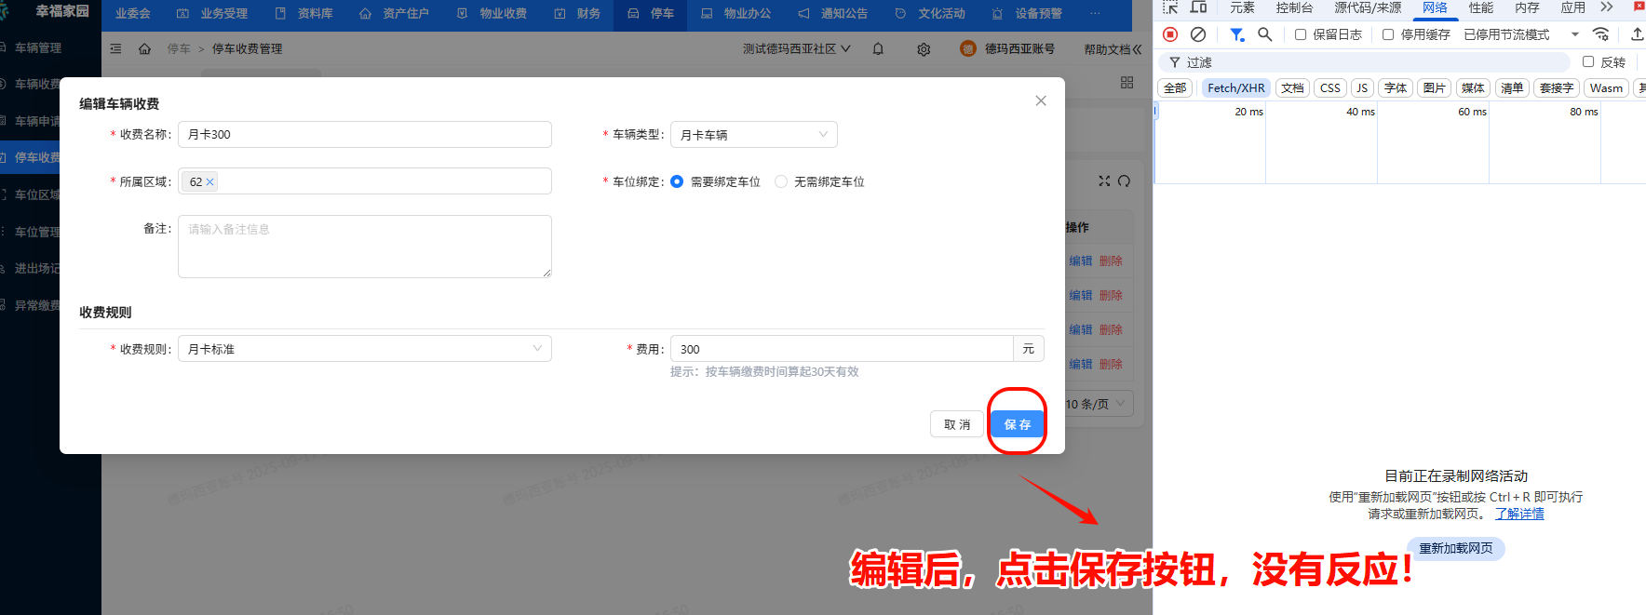Viewport: 1646px width, 615px height.
Task: Click the 保存 save button
Action: tap(1018, 424)
